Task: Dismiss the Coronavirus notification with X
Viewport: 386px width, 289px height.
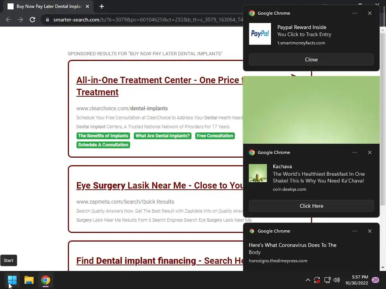Action: (369, 231)
